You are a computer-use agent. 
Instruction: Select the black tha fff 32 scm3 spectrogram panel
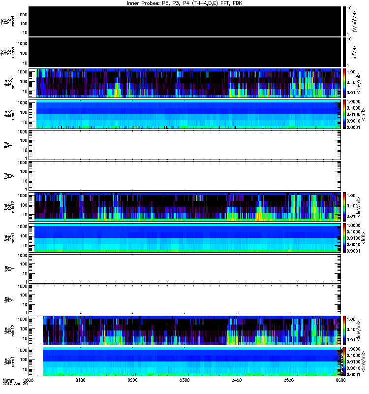pyautogui.click(x=185, y=52)
